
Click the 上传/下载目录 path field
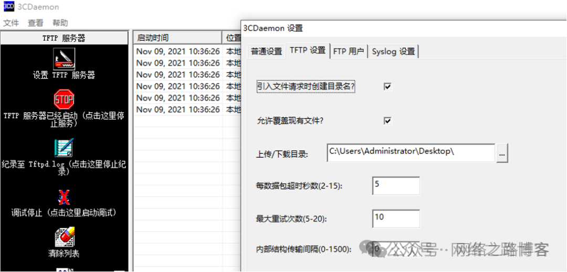click(x=410, y=153)
